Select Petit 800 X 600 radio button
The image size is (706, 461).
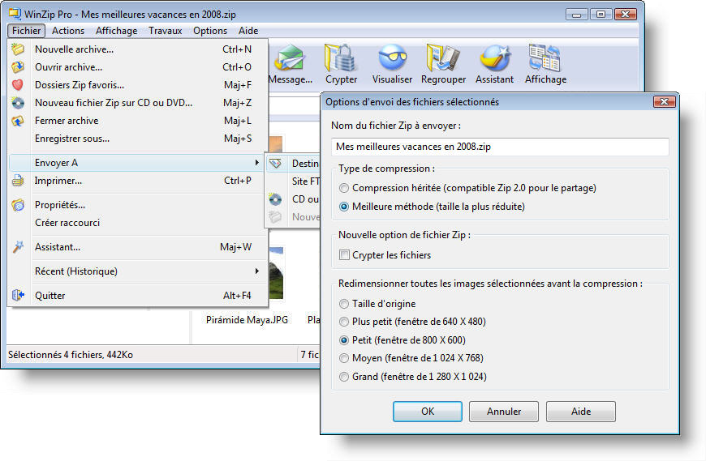344,340
